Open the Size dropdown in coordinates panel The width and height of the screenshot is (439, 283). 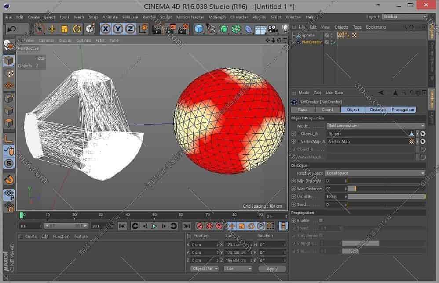(238, 268)
